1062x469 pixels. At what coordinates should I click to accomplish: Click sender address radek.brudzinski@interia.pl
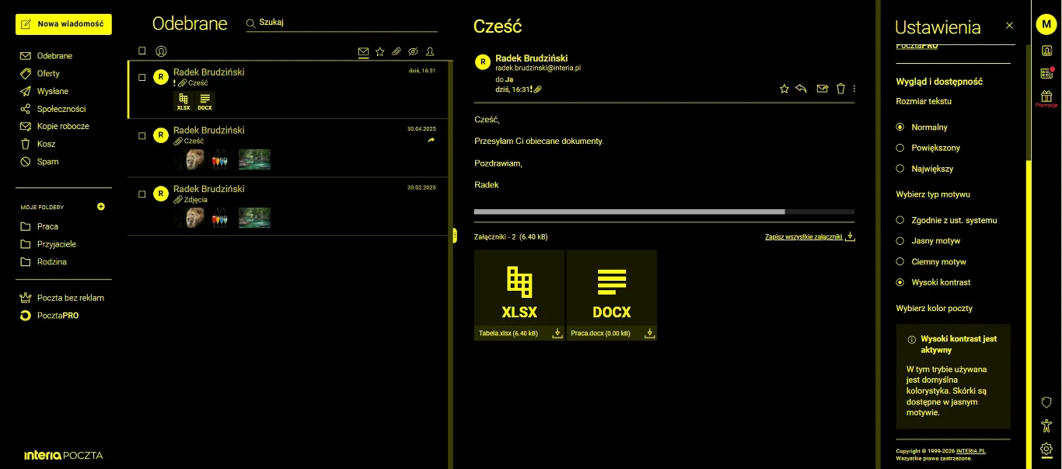538,68
